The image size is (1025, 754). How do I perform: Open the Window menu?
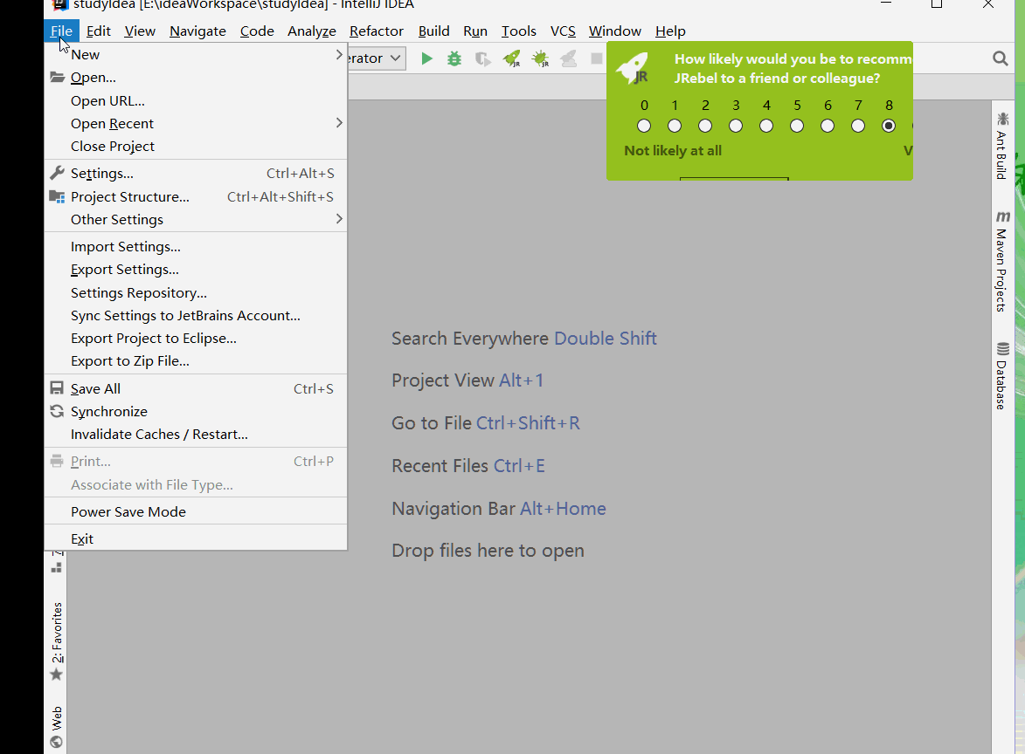[x=615, y=31]
